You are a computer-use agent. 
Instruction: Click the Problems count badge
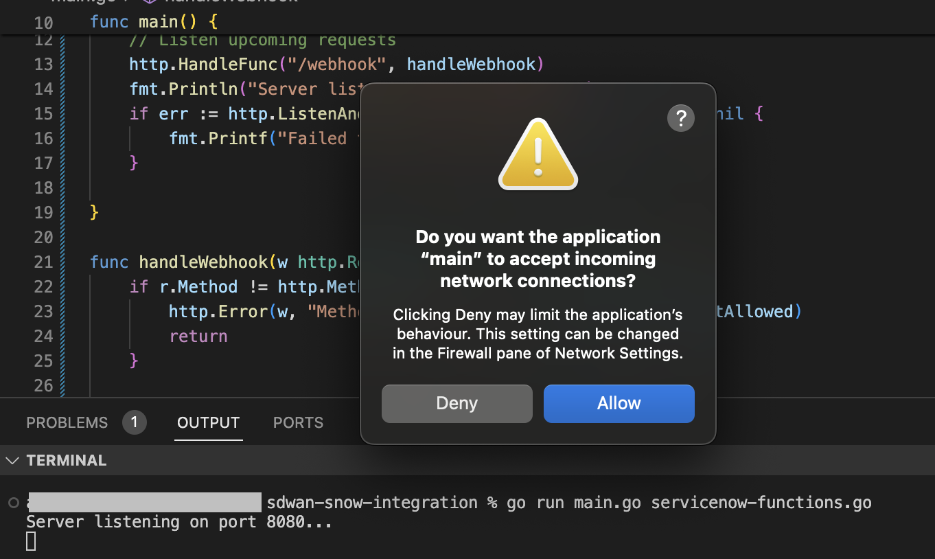[x=135, y=422]
